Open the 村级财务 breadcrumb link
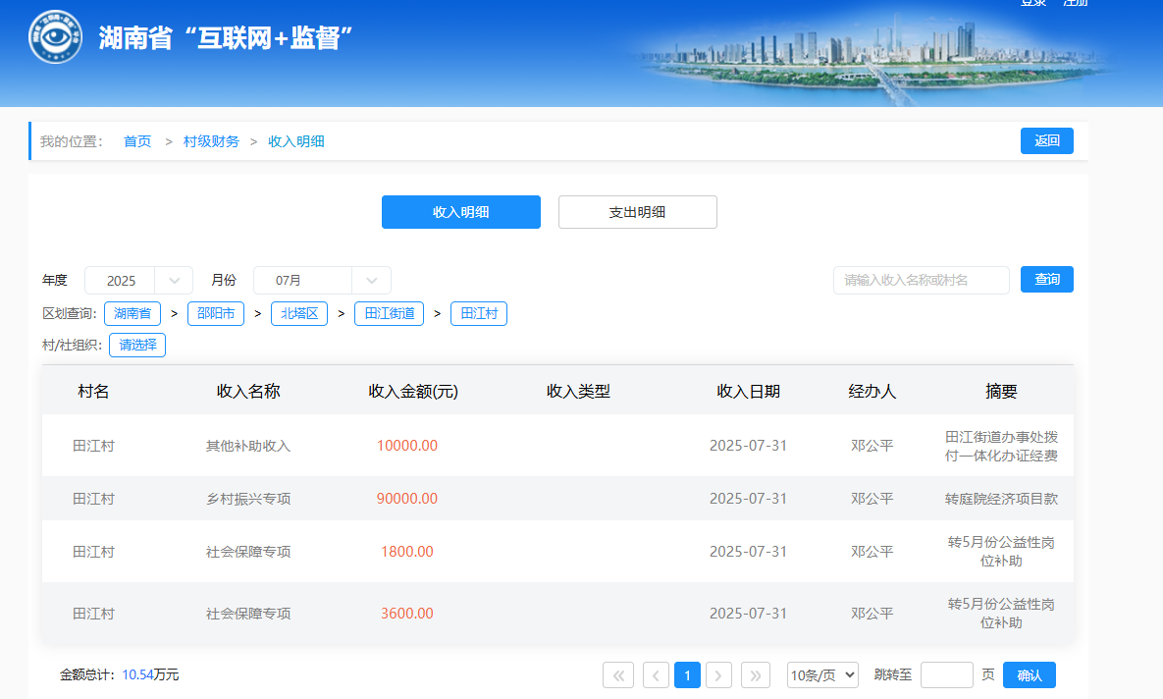Image resolution: width=1163 pixels, height=699 pixels. pos(211,141)
